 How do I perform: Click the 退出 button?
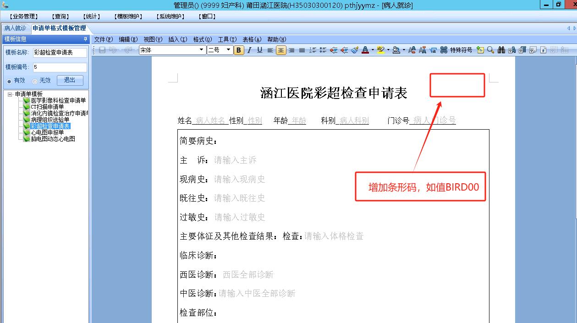click(x=70, y=80)
